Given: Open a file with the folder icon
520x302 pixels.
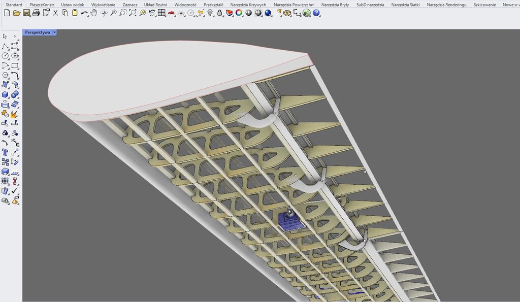Looking at the screenshot, I should pos(16,13).
